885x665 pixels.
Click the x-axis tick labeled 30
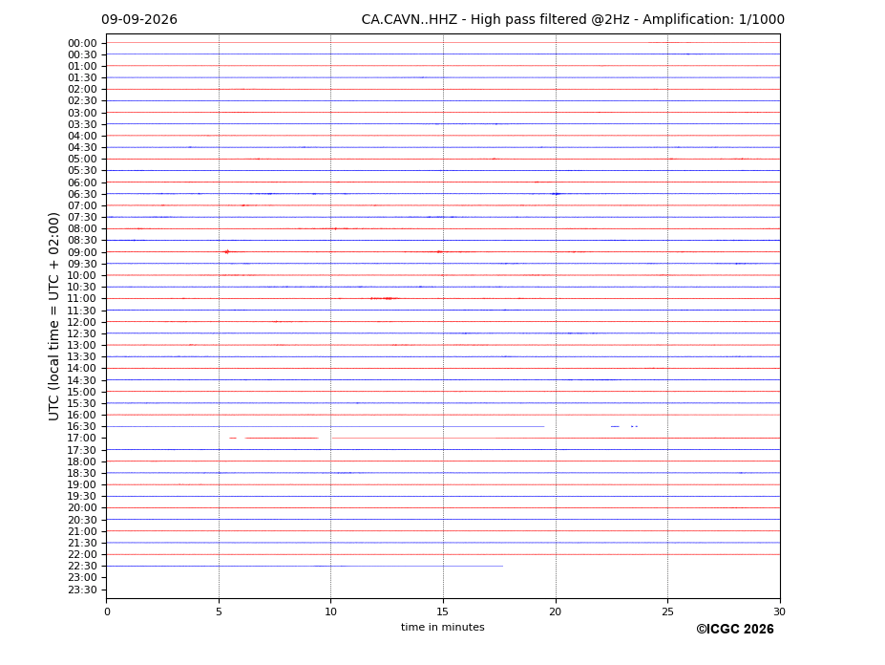click(x=779, y=611)
